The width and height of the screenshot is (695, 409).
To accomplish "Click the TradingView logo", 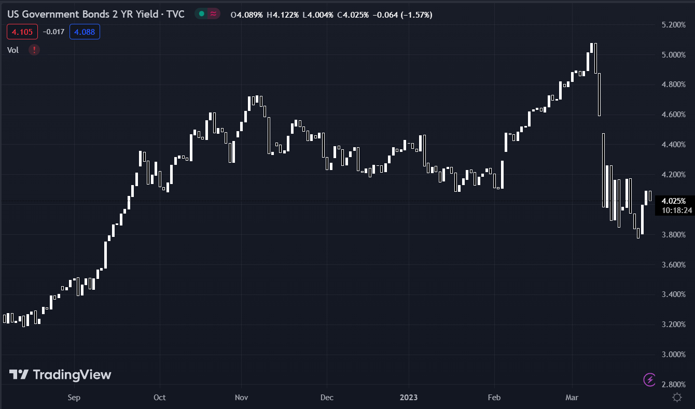I will [60, 374].
